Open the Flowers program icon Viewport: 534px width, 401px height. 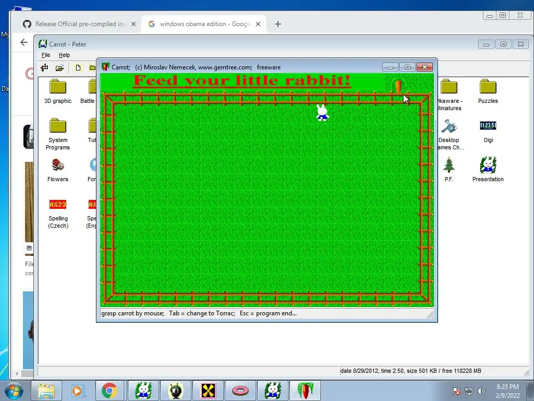[57, 170]
